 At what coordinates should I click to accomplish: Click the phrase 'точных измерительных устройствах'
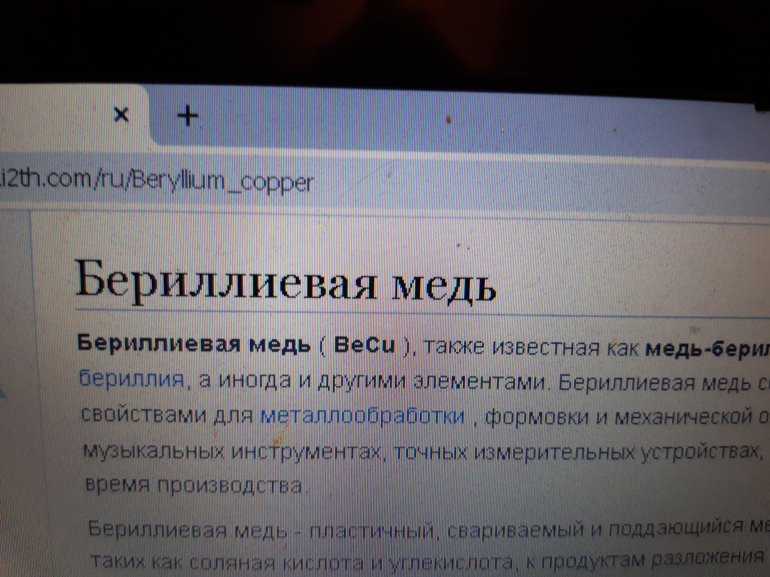tap(576, 453)
